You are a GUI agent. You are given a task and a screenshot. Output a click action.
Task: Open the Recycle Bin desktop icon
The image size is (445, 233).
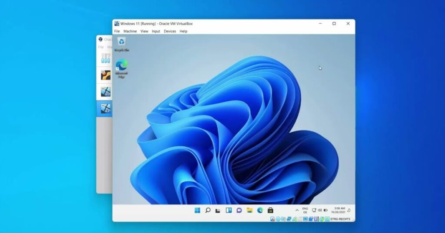122,42
